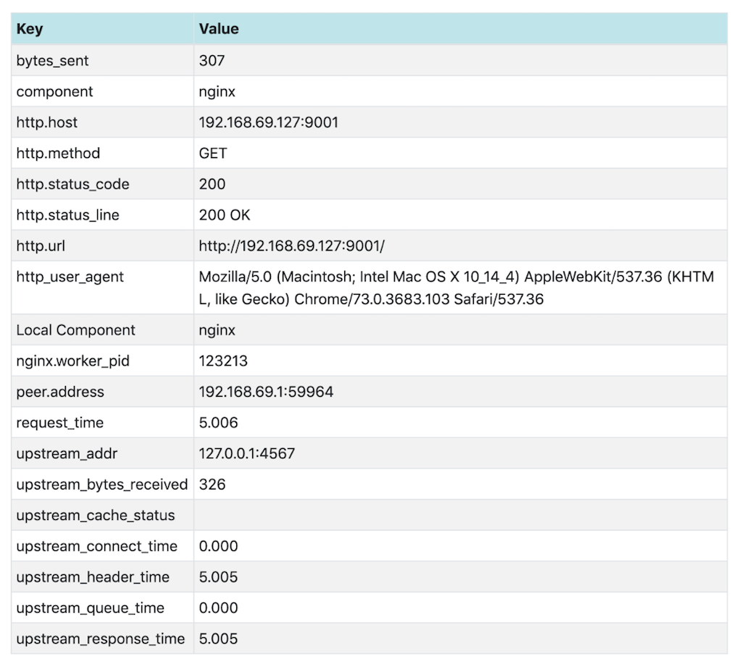
Task: Select the http.status_code key cell
Action: (72, 184)
